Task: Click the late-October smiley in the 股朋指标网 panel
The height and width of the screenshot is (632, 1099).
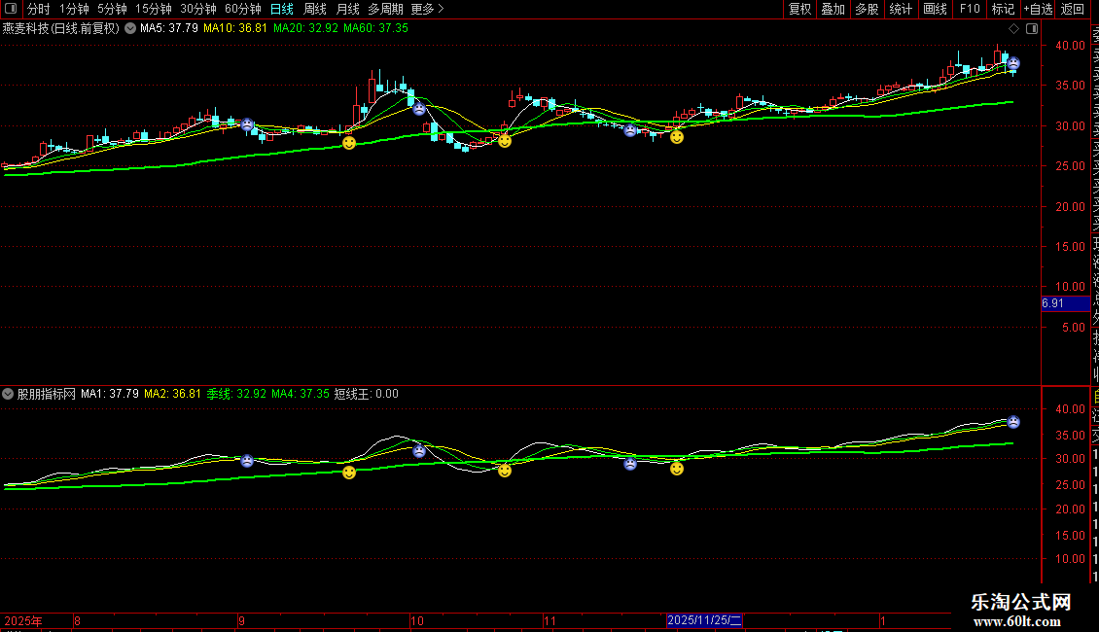Action: [505, 471]
